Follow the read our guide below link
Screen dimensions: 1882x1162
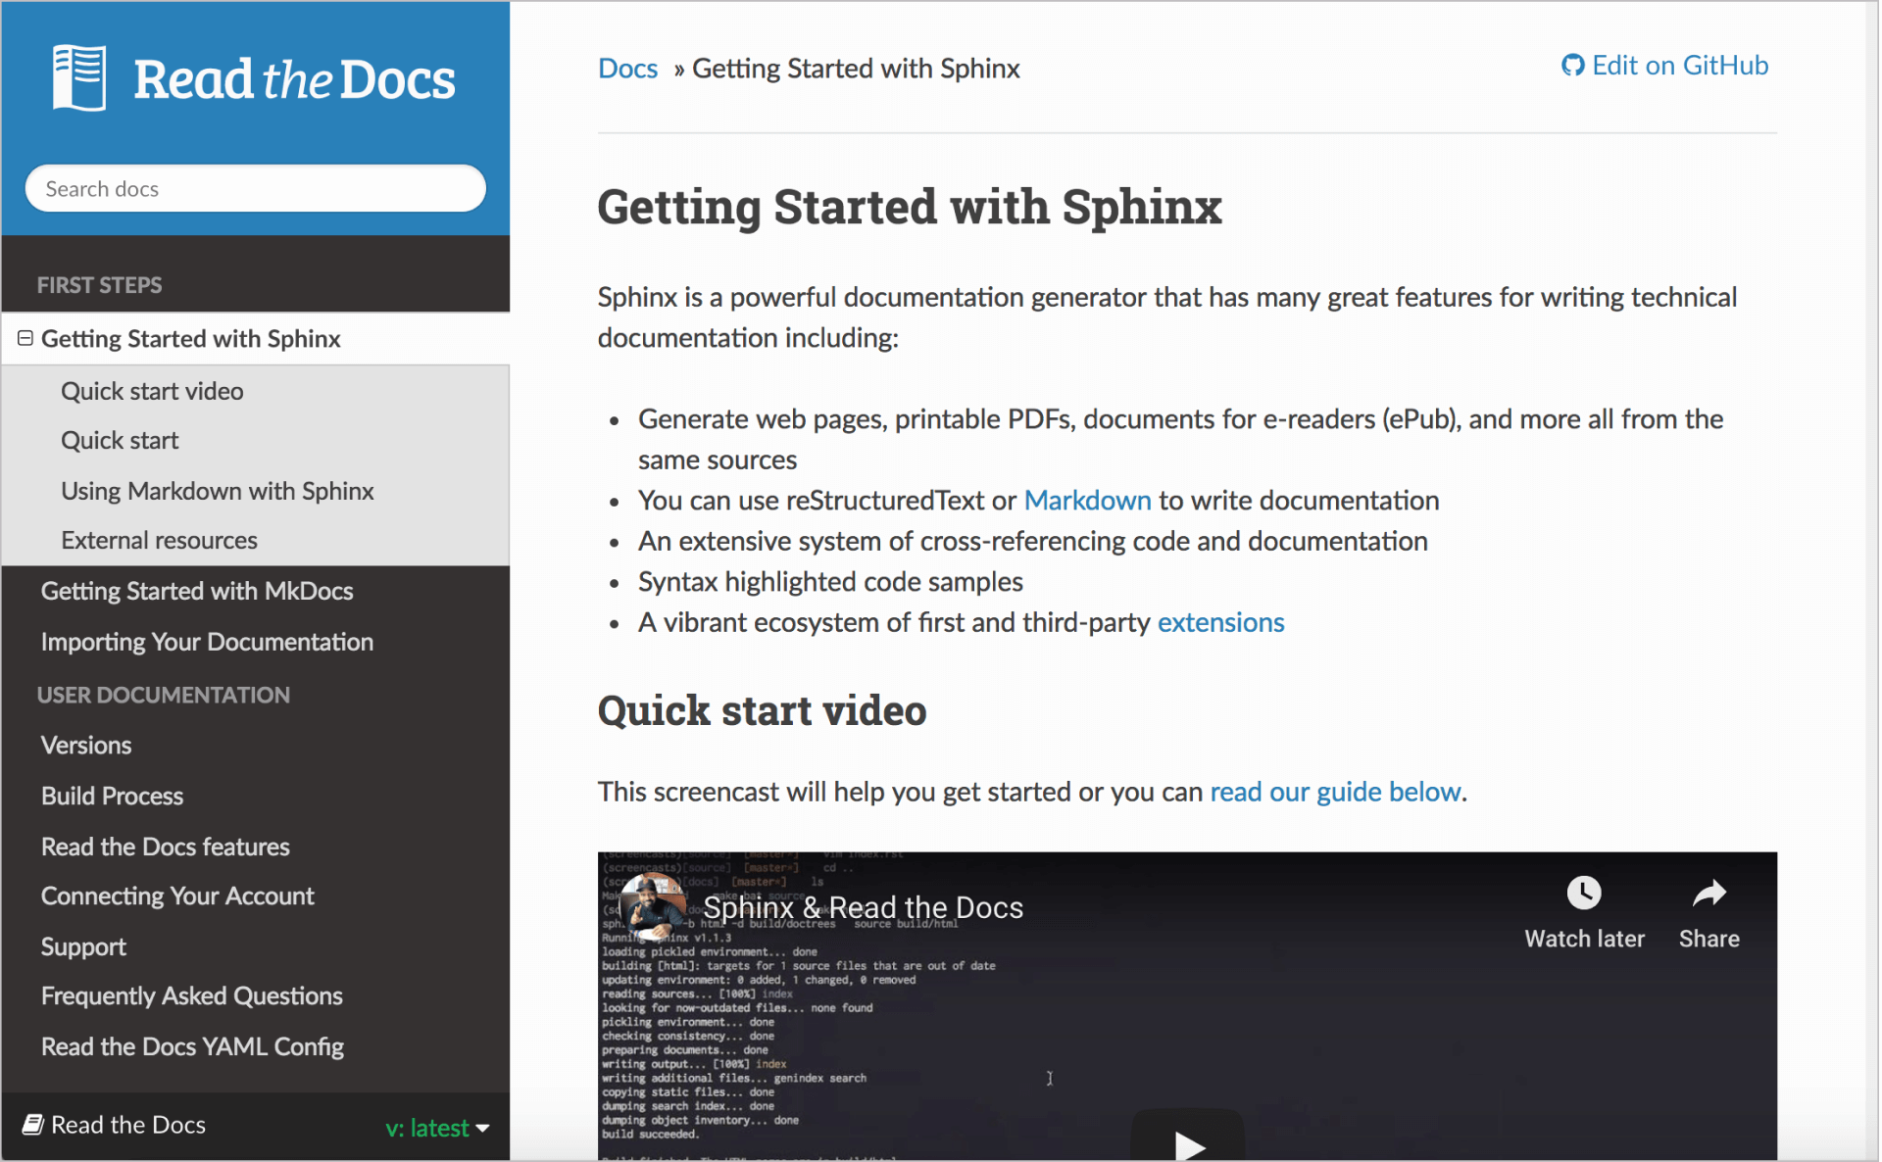click(1335, 792)
